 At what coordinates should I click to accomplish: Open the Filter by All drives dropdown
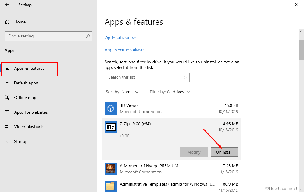tap(170, 92)
